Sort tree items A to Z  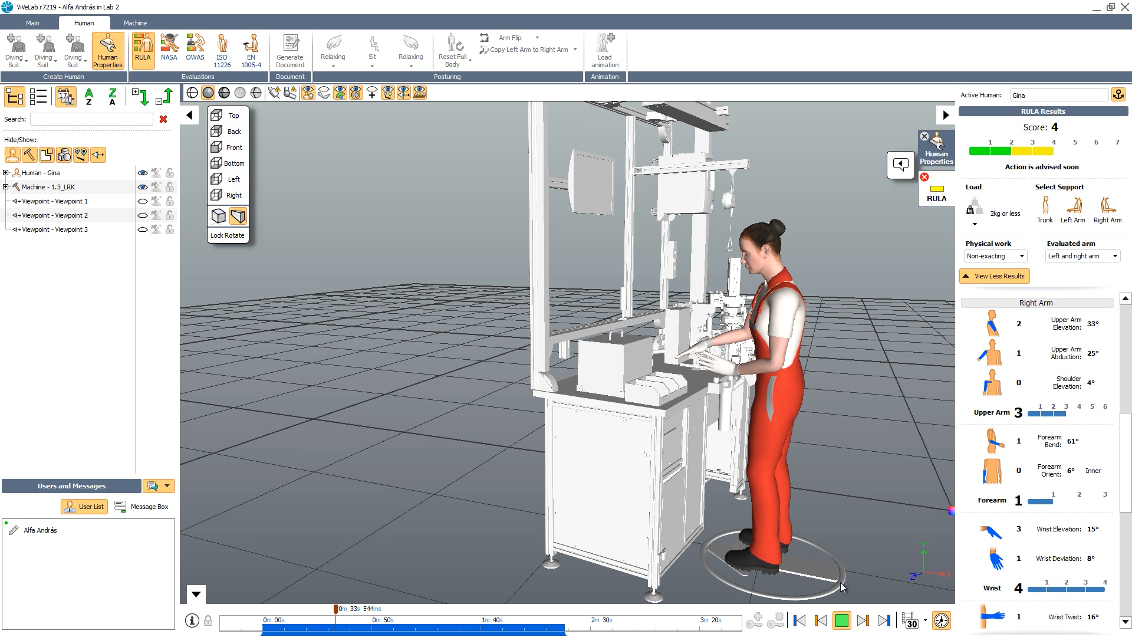89,97
